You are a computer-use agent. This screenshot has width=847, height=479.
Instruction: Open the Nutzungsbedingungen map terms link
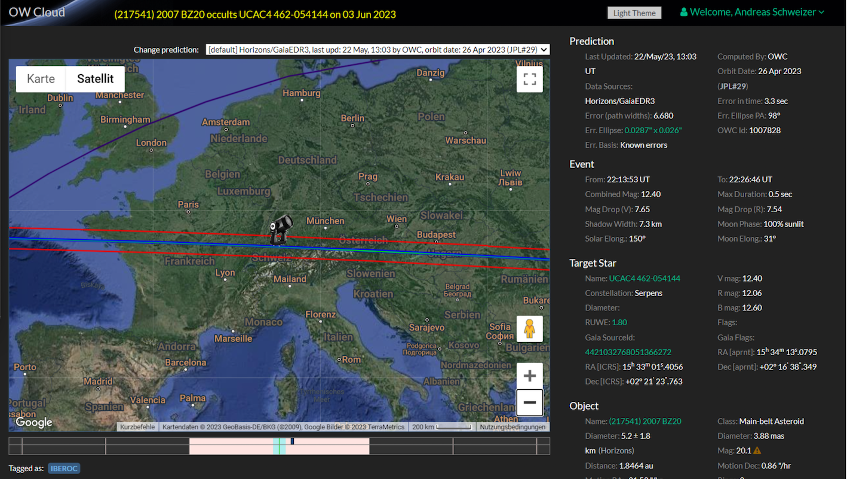pyautogui.click(x=513, y=427)
